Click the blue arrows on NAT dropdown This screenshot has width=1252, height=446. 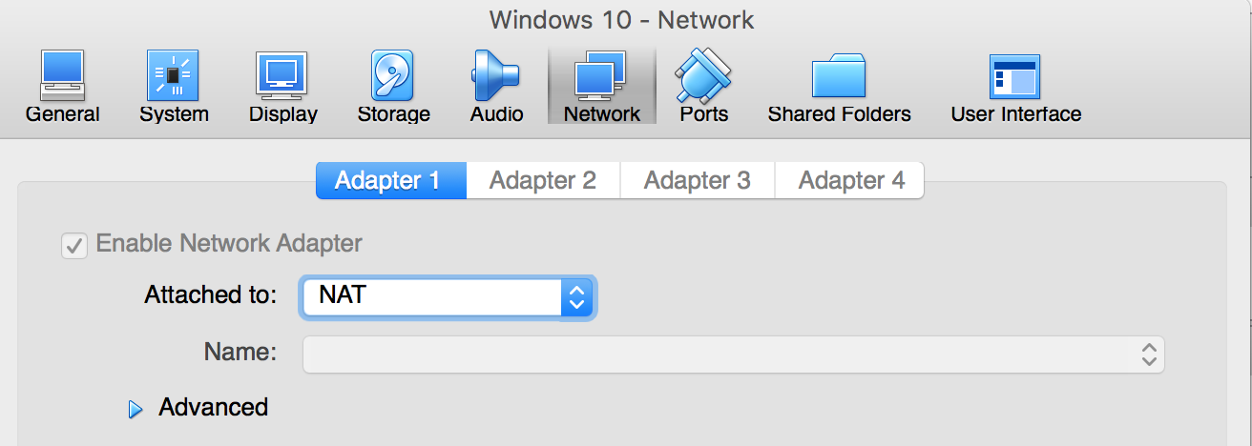[575, 296]
